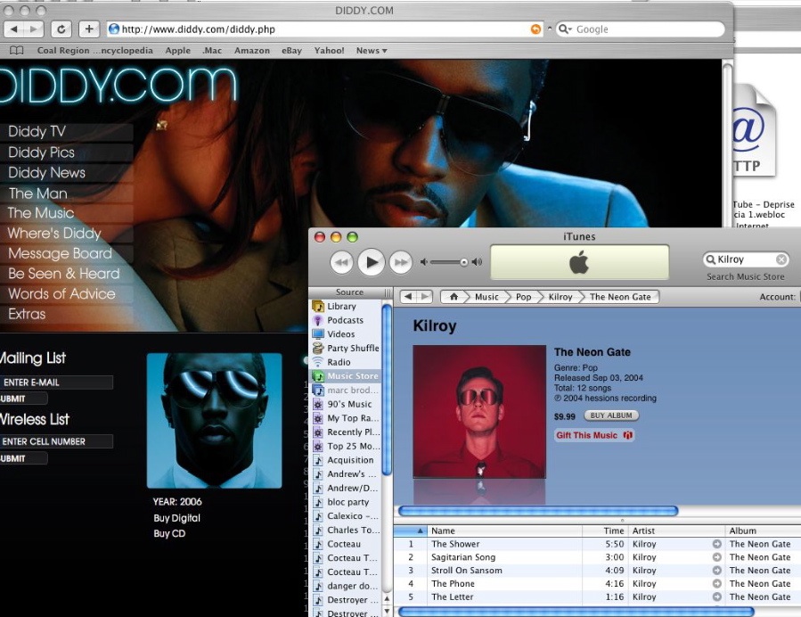Go to the Music Store home icon
Screen dimensions: 801x617
coord(454,297)
